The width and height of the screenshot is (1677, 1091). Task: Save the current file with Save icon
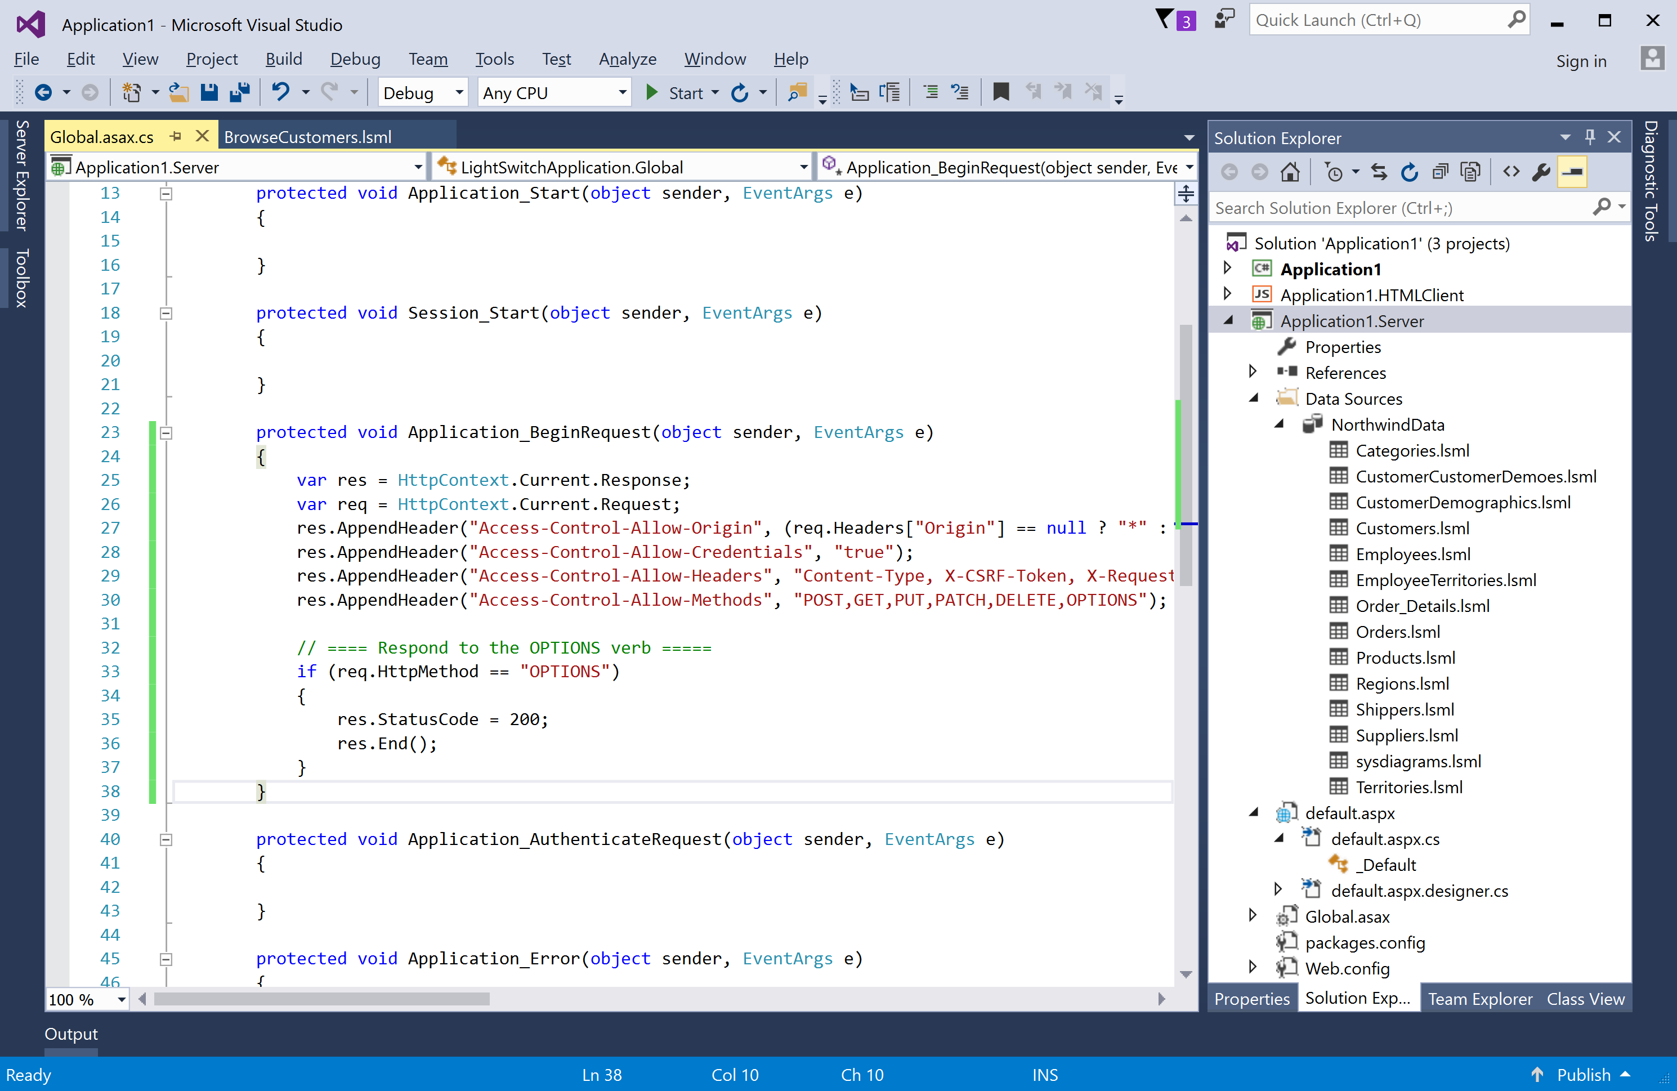click(x=209, y=92)
